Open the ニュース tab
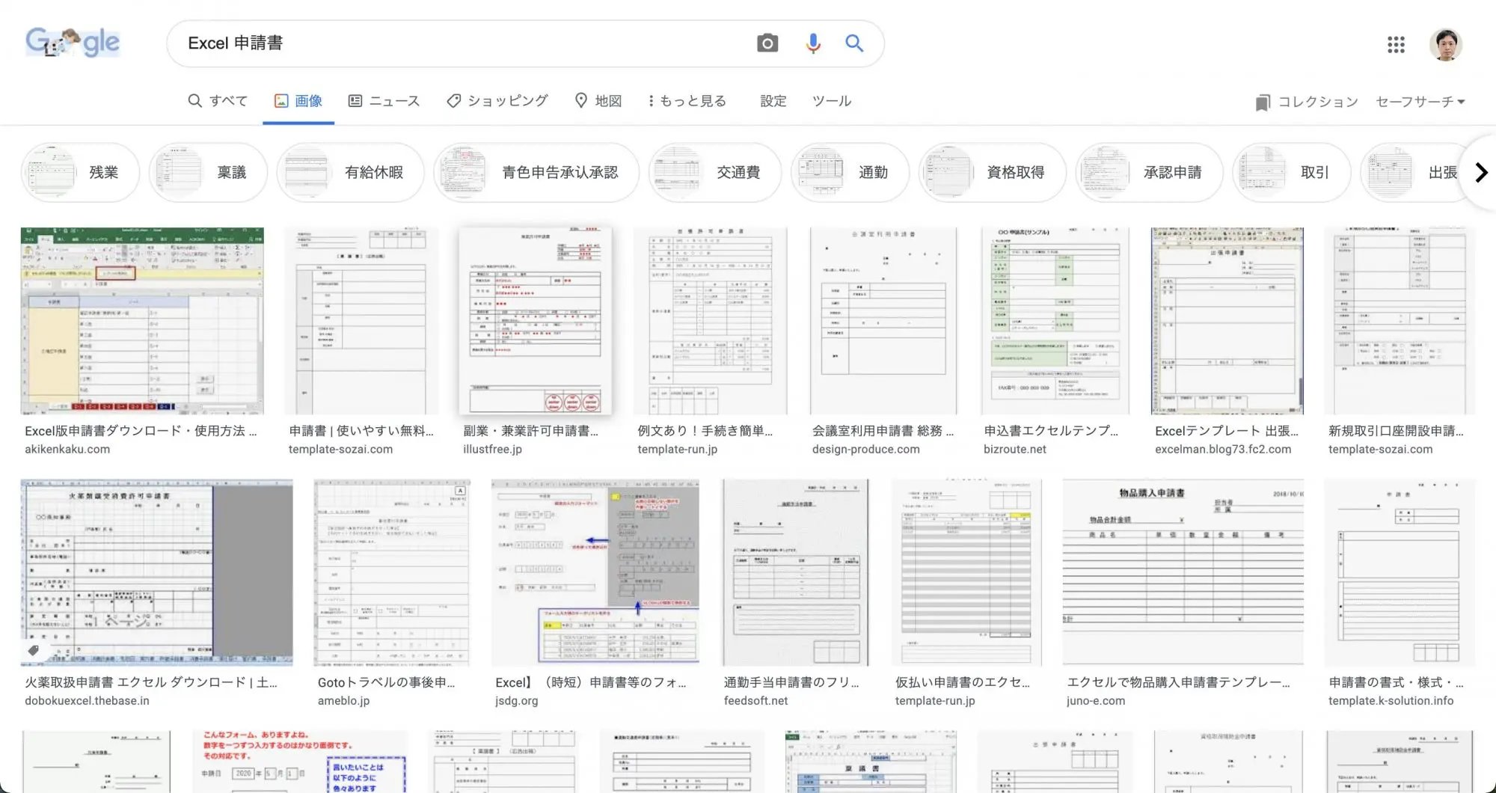The height and width of the screenshot is (793, 1496). (x=384, y=101)
